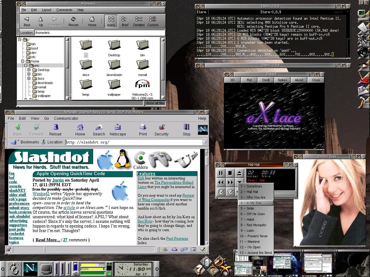Open the Bookmarks icon in Netscape
The width and height of the screenshot is (370, 277).
coord(14,142)
